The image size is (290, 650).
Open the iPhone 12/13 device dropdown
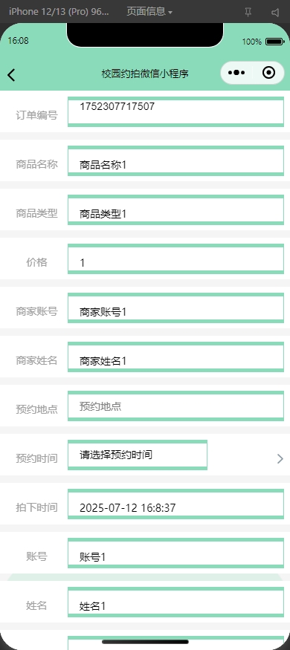[x=59, y=12]
